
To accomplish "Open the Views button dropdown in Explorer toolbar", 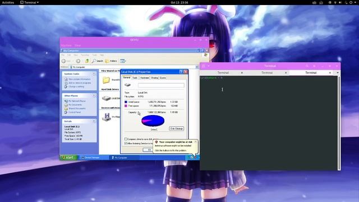I will tap(123, 61).
